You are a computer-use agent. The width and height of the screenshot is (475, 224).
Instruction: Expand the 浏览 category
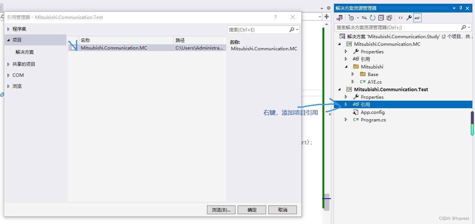[8, 86]
